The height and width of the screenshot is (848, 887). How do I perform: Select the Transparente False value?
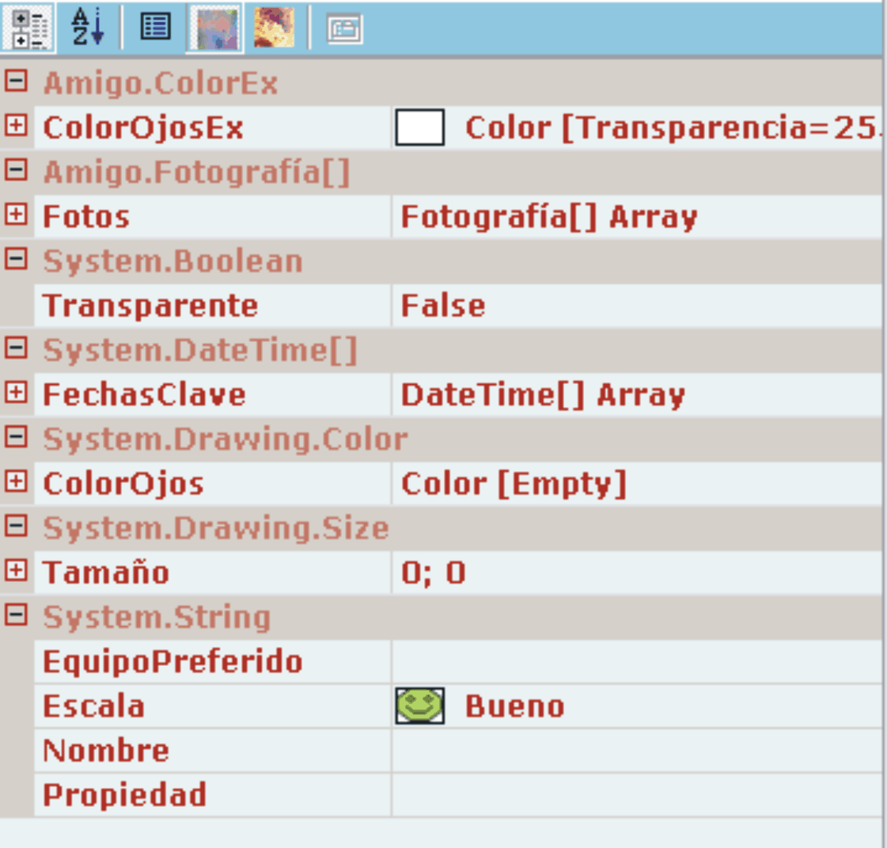click(x=443, y=306)
